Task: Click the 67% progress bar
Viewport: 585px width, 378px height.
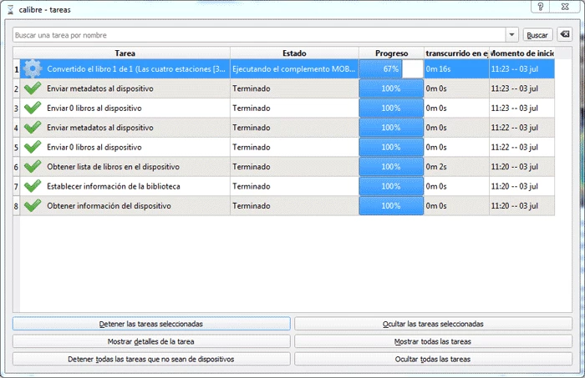Action: (x=390, y=68)
